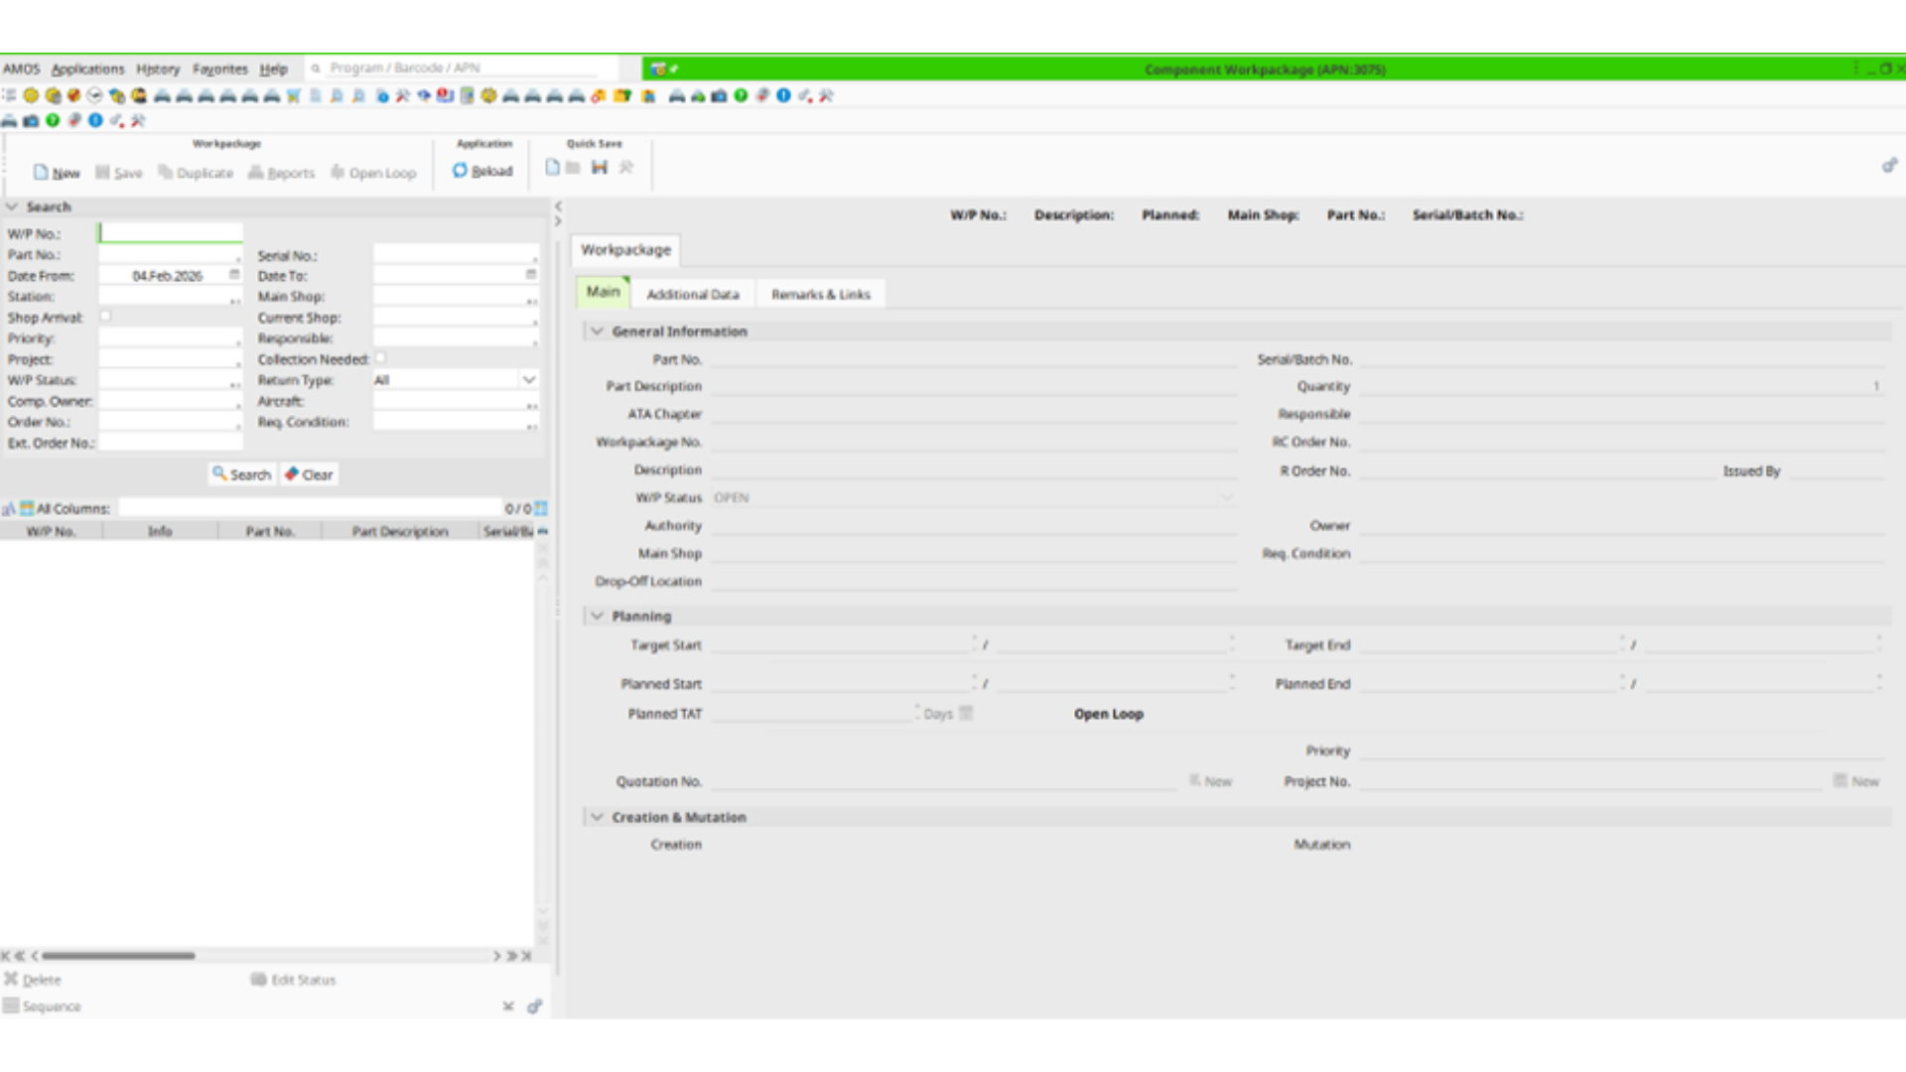The width and height of the screenshot is (1906, 1072).
Task: Collapse the Search panel
Action: 12,206
